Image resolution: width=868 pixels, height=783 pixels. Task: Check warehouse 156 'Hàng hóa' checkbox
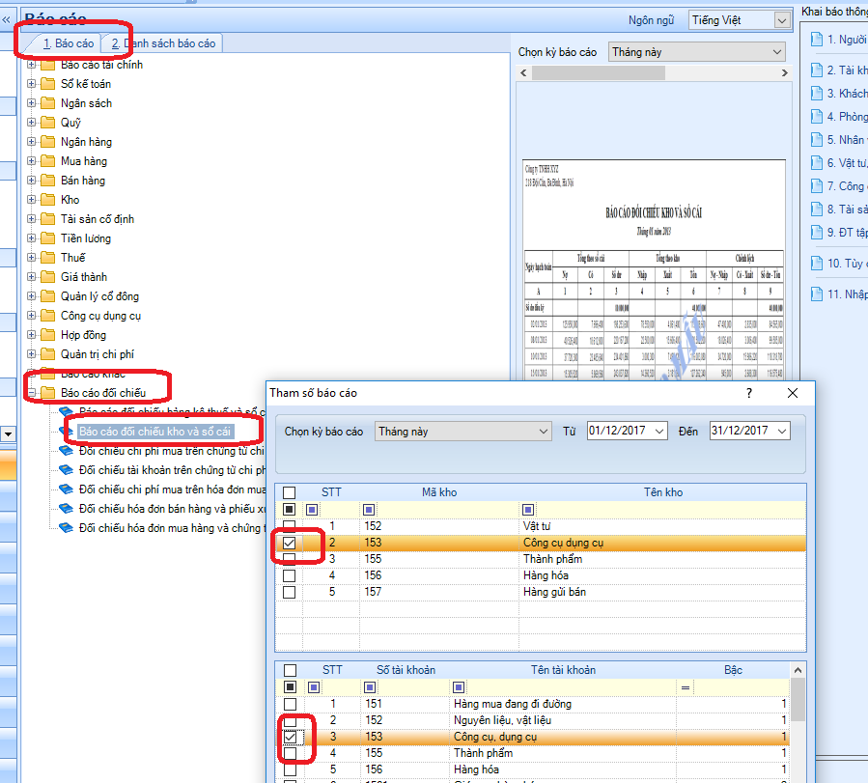(x=289, y=576)
